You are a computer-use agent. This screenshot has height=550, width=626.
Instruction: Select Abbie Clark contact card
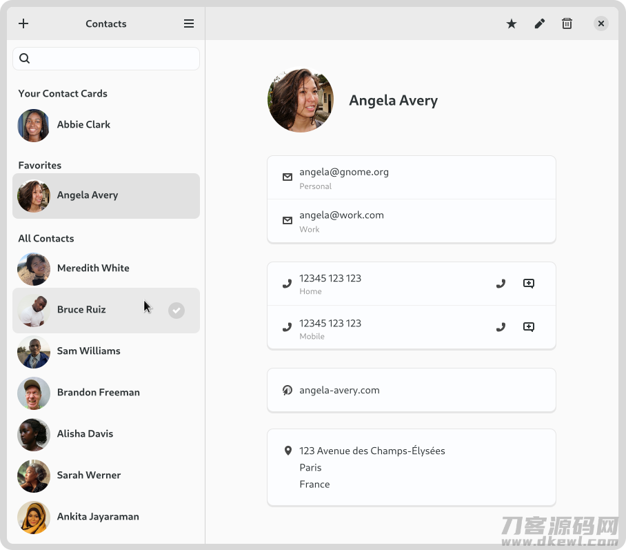(106, 125)
